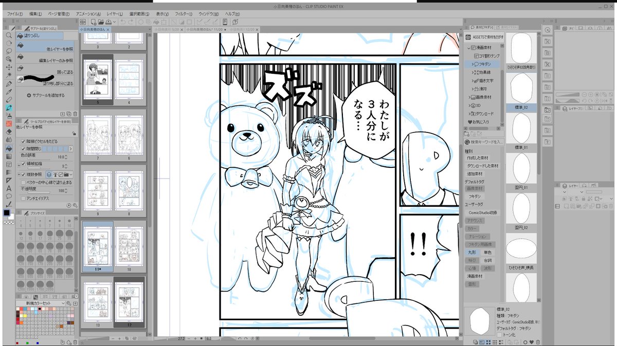The image size is (617, 346).
Task: Click the 検索キーワード search field
Action: (x=487, y=142)
